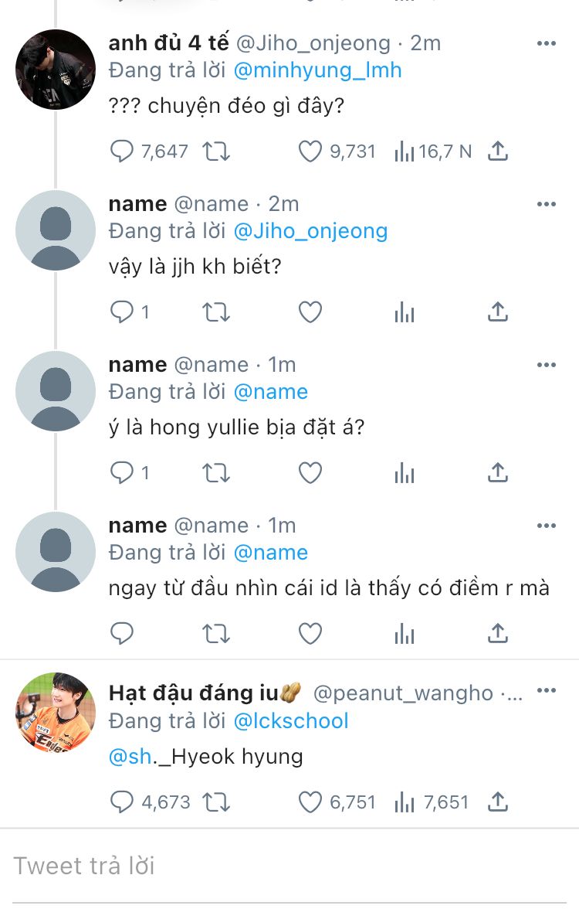579x909 pixels.
Task: Open more options for @Jiho_onjeong tweet
Action: pyautogui.click(x=546, y=43)
